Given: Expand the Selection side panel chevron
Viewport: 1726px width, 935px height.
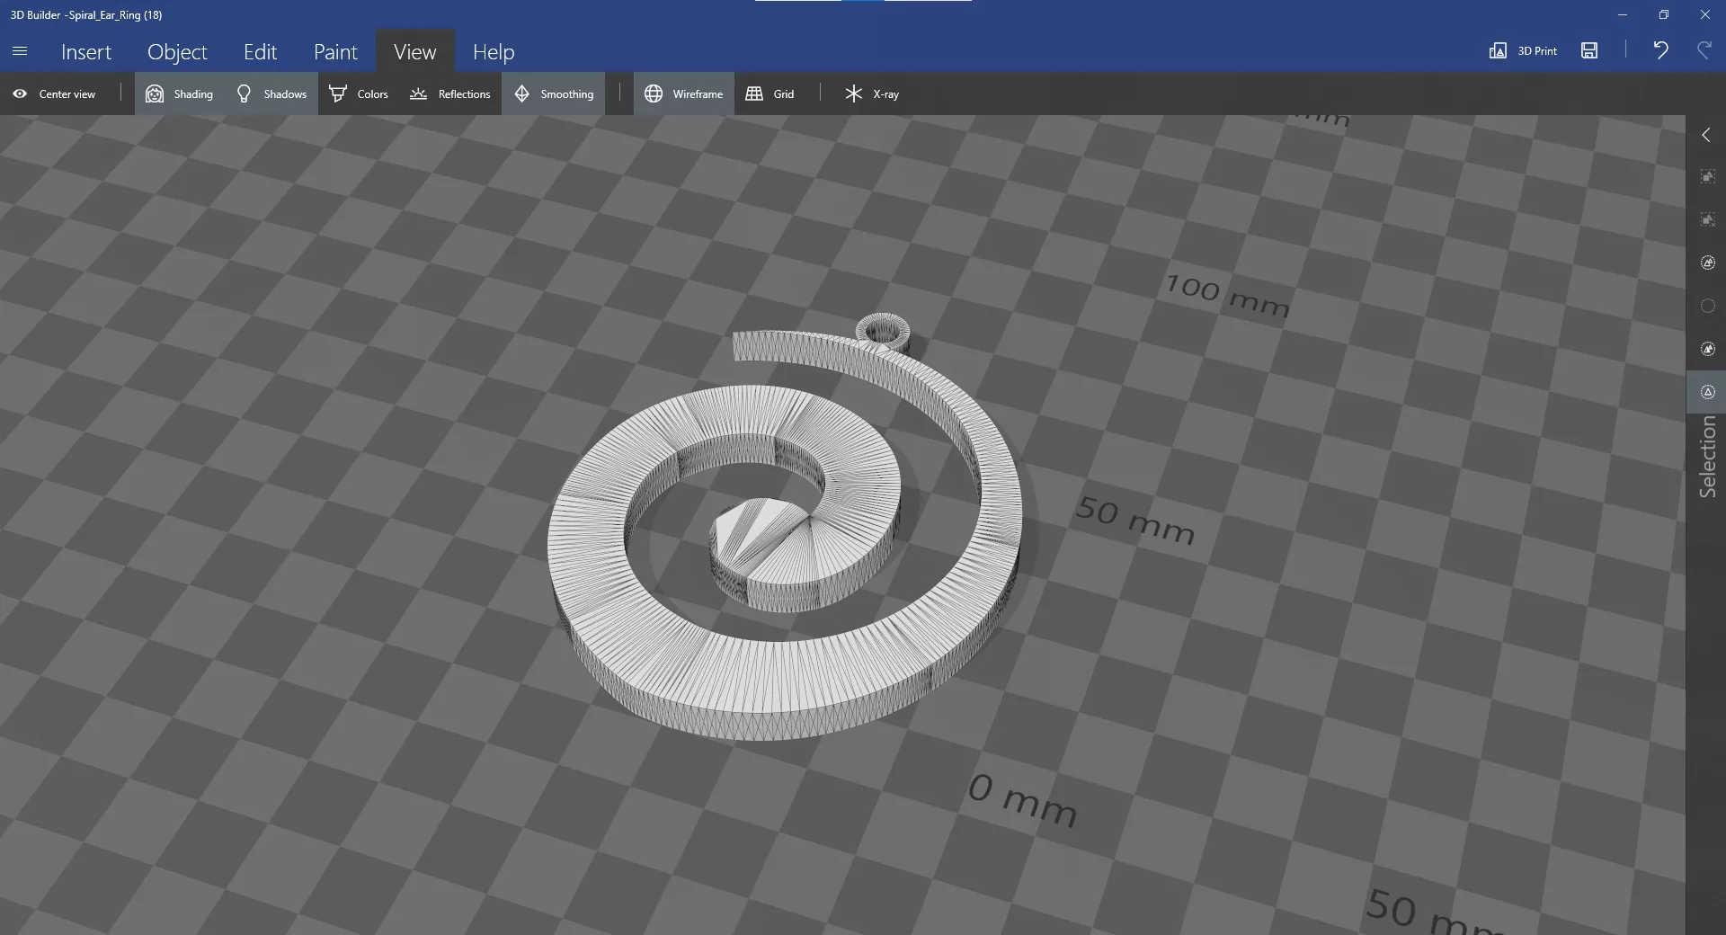Looking at the screenshot, I should [x=1706, y=135].
